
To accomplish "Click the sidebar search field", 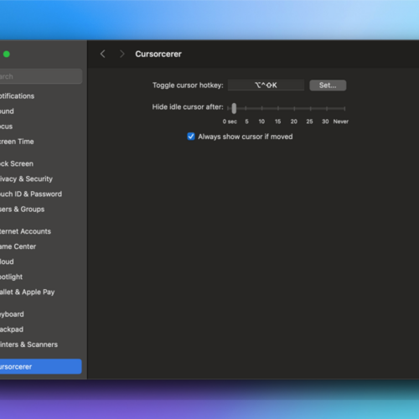I will click(x=41, y=76).
